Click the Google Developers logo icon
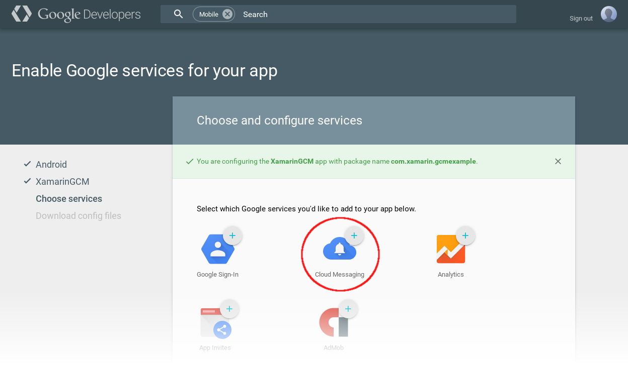Screen dimensions: 628x366 pos(22,14)
